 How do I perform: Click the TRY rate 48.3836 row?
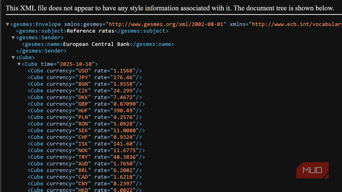[x=86, y=157]
